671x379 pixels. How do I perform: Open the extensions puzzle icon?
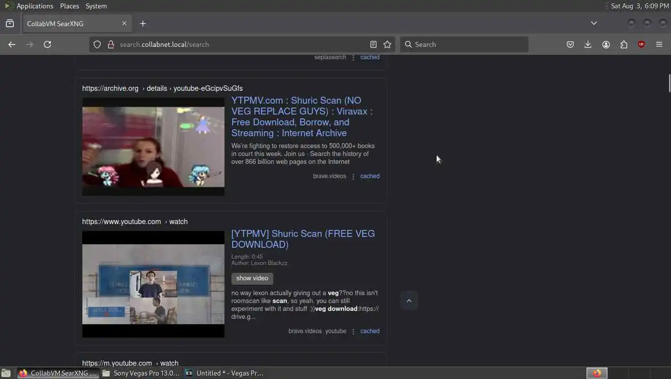click(624, 44)
